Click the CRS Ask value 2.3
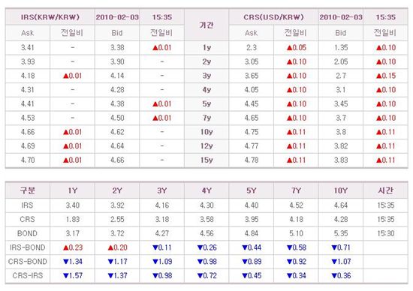 pos(252,48)
